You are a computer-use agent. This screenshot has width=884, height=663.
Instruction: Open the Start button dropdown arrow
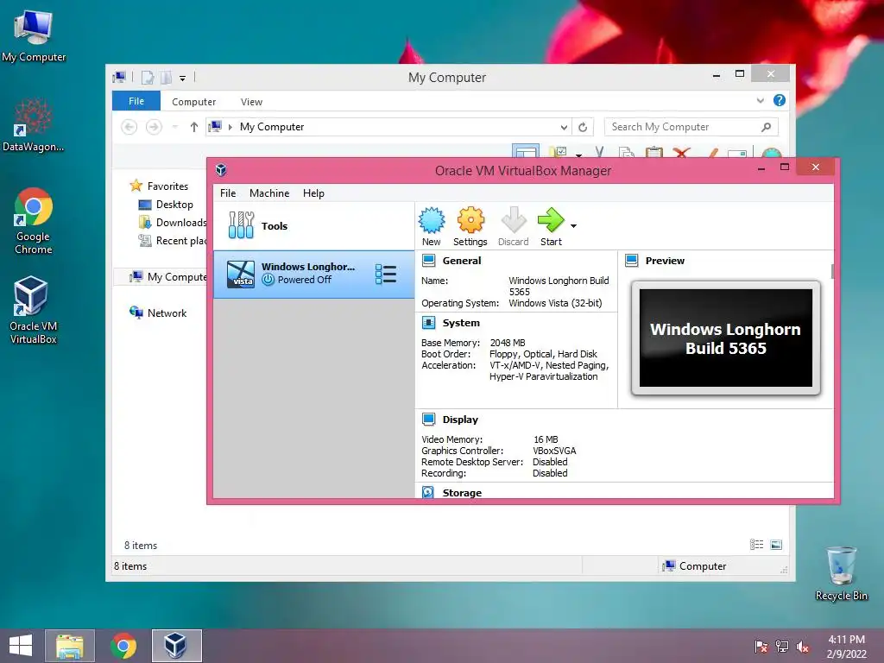tap(573, 226)
